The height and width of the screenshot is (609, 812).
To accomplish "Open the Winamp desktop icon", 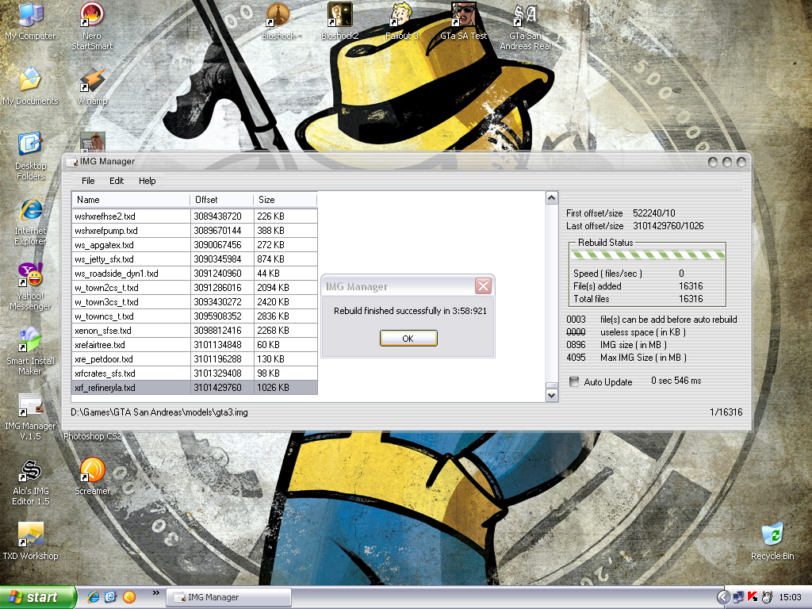I will (92, 81).
